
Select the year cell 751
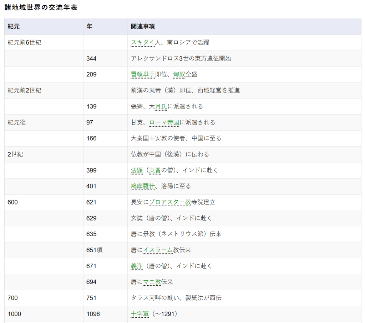(x=91, y=298)
